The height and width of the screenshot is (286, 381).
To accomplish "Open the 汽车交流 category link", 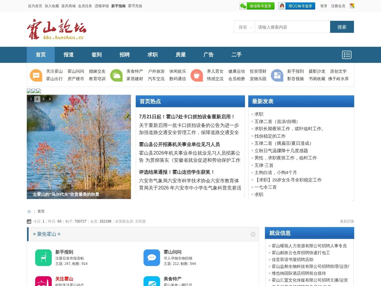I will (156, 79).
